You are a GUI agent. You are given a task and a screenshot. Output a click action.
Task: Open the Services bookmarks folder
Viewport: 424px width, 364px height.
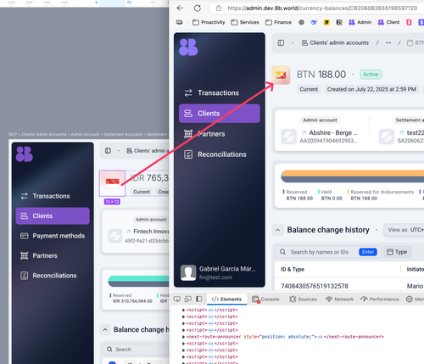coord(245,22)
